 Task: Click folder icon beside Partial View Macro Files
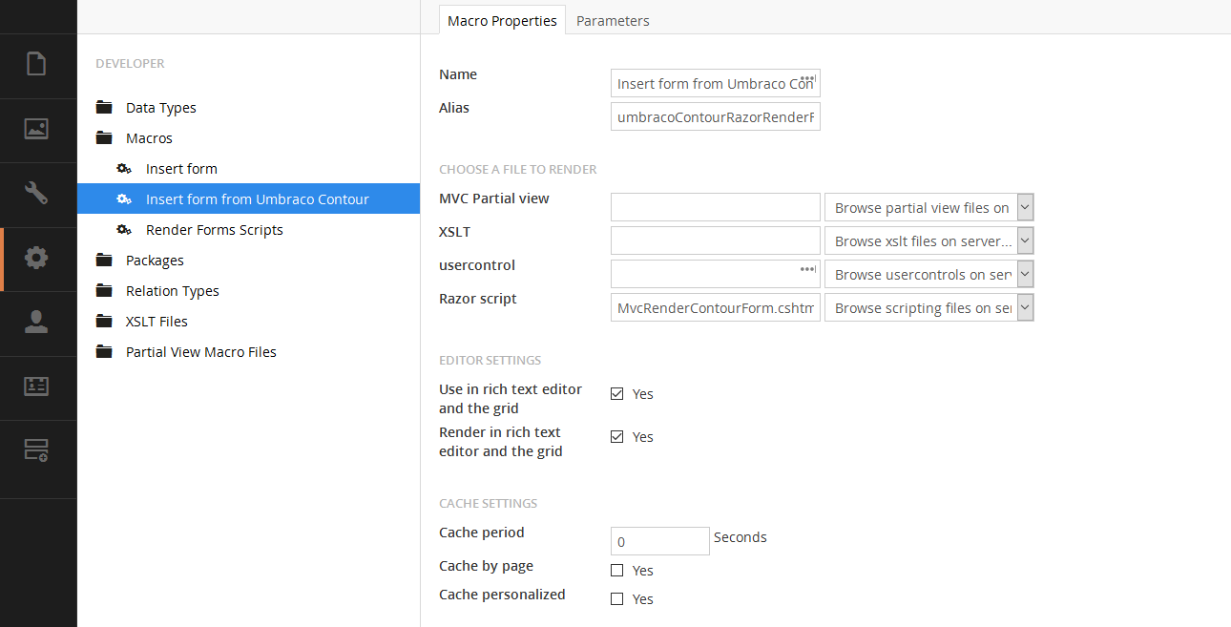point(104,352)
